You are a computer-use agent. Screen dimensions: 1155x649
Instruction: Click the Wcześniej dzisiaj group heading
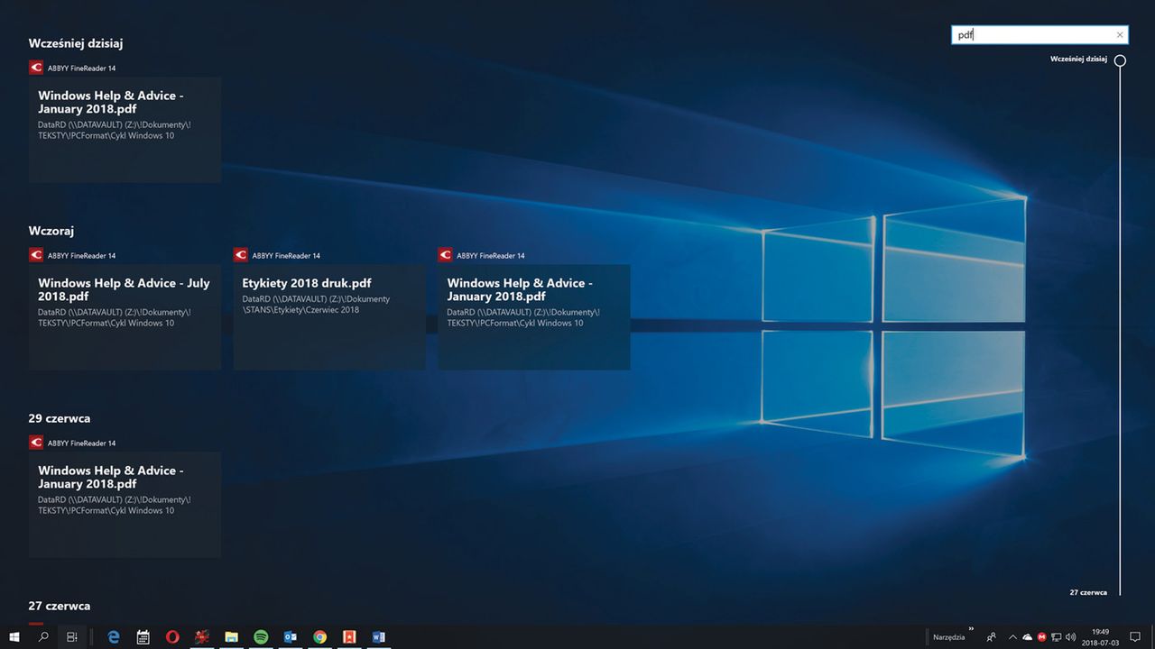point(76,42)
